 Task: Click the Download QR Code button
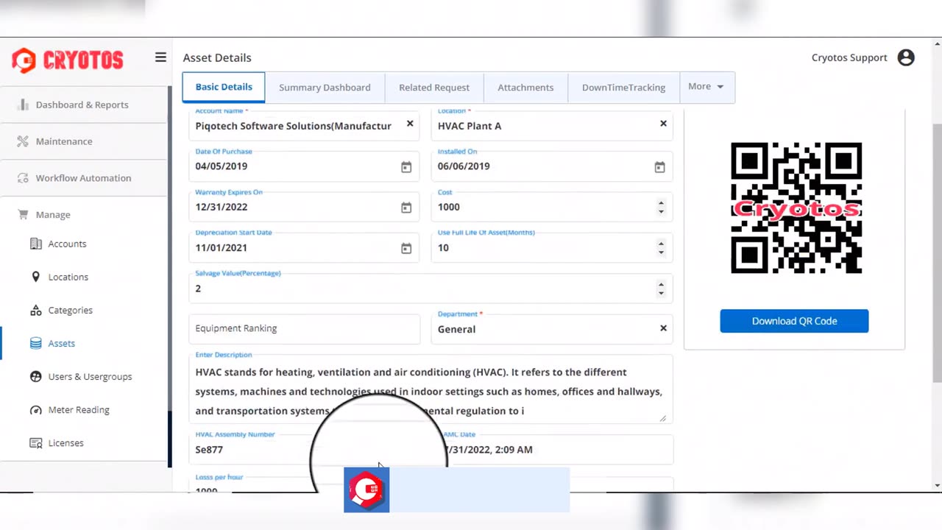794,321
